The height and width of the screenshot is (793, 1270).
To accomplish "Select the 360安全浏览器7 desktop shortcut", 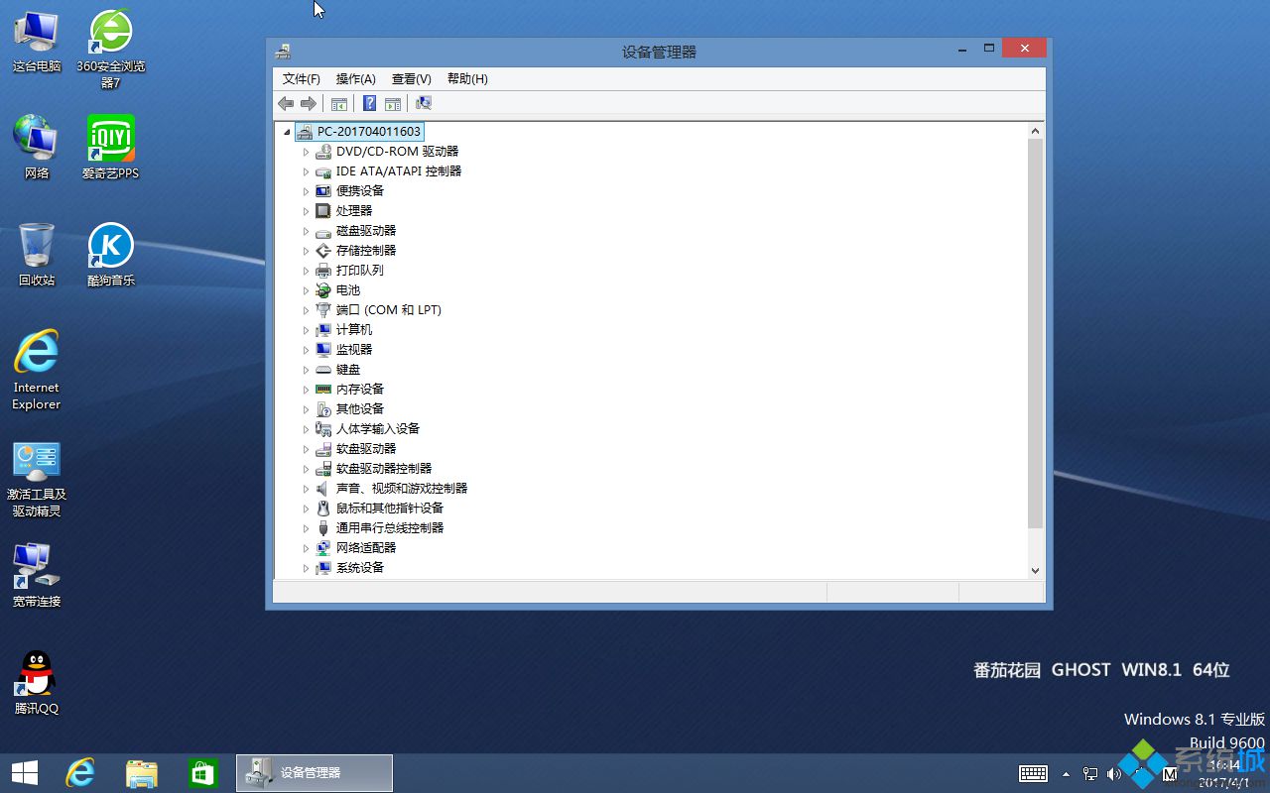I will click(x=111, y=50).
